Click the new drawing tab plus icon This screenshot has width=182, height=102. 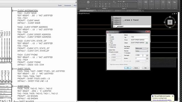tap(143, 11)
